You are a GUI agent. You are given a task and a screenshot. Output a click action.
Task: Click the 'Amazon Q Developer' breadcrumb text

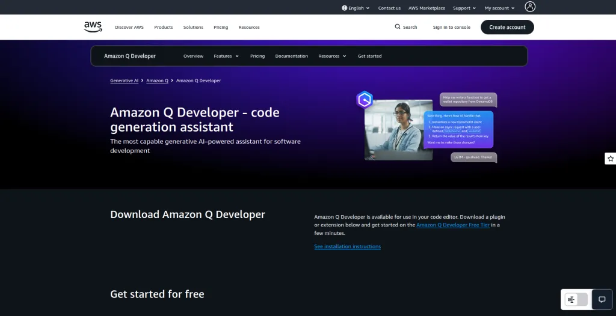(x=199, y=81)
